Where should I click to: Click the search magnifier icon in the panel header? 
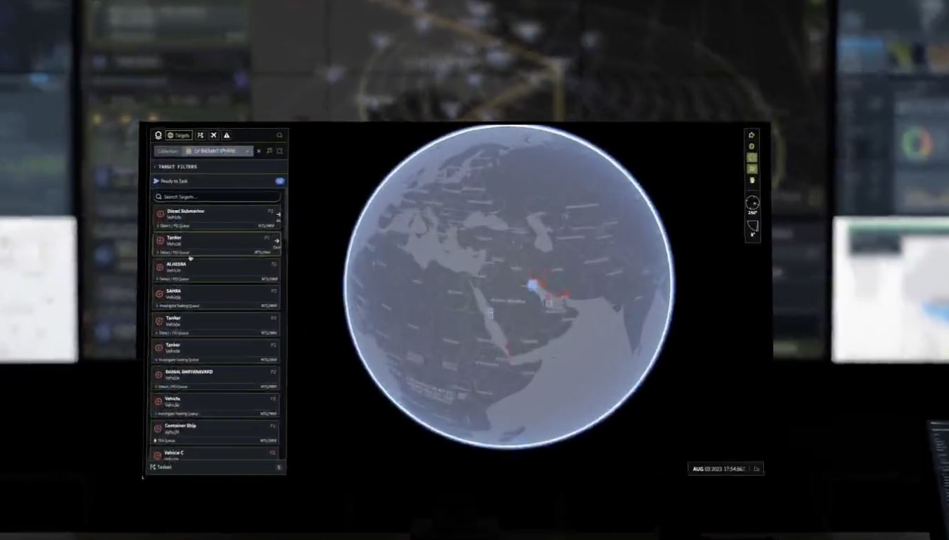(280, 135)
